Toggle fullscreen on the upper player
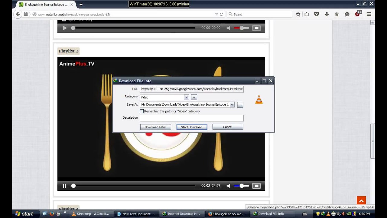The height and width of the screenshot is (218, 387). tap(256, 28)
